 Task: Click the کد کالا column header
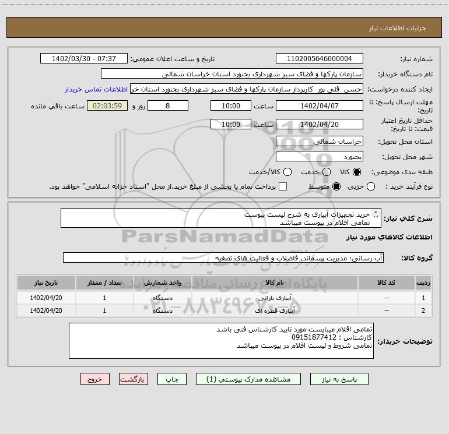386,283
